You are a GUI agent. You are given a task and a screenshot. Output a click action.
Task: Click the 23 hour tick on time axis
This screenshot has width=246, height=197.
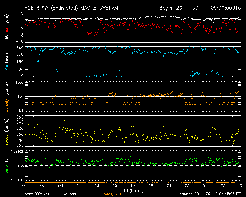pos(187,186)
